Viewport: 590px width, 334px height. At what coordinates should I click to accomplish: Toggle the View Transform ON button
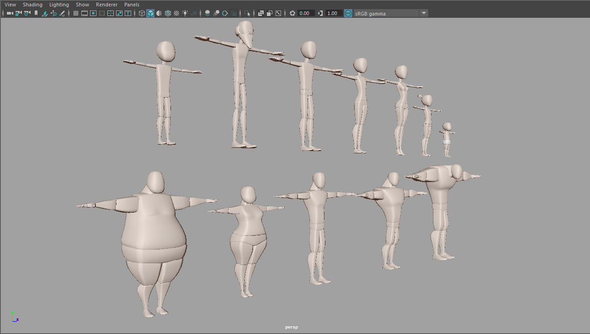pos(348,13)
